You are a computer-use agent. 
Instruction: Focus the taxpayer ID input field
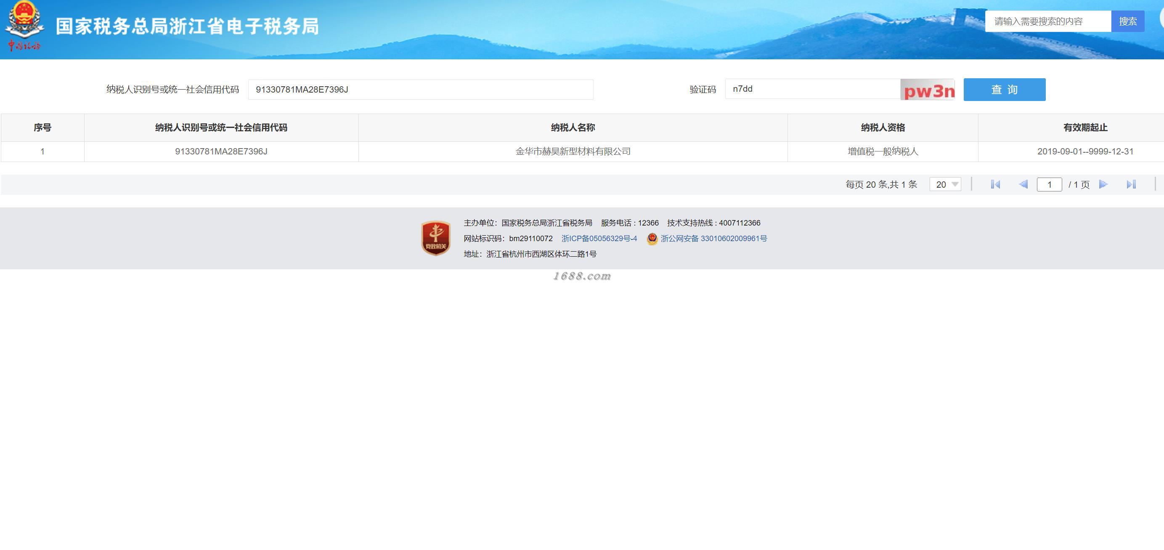420,90
